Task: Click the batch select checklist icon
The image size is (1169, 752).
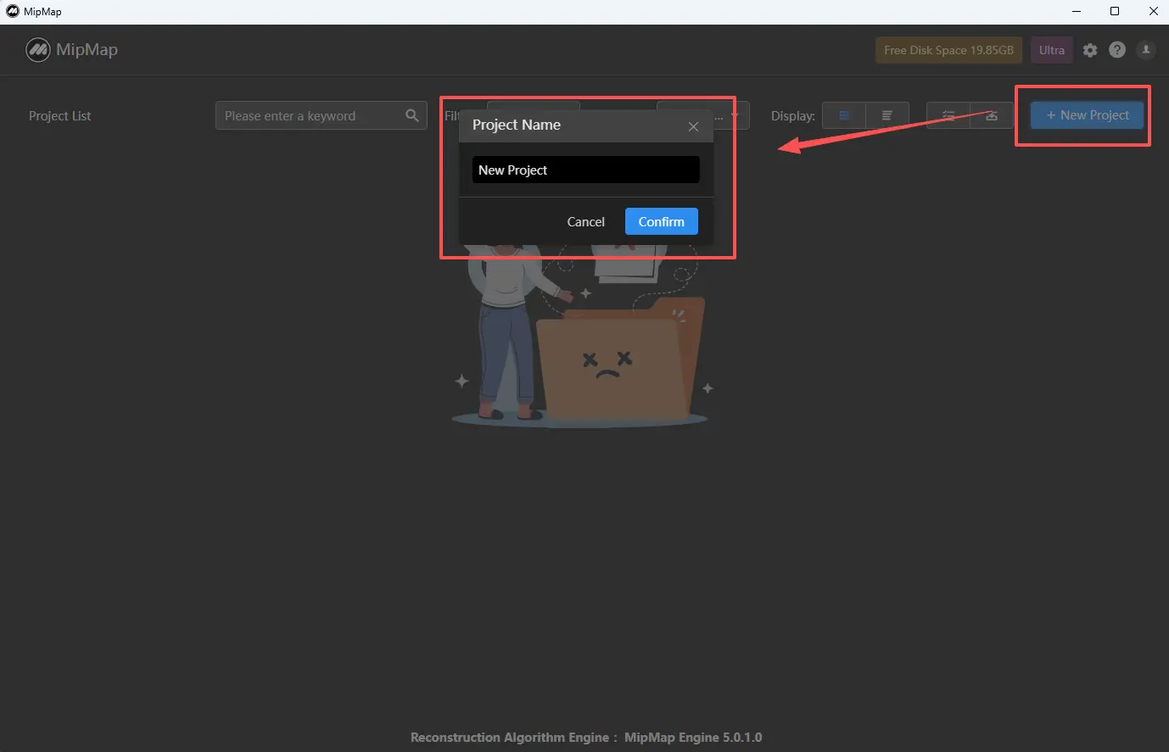Action: pos(948,115)
